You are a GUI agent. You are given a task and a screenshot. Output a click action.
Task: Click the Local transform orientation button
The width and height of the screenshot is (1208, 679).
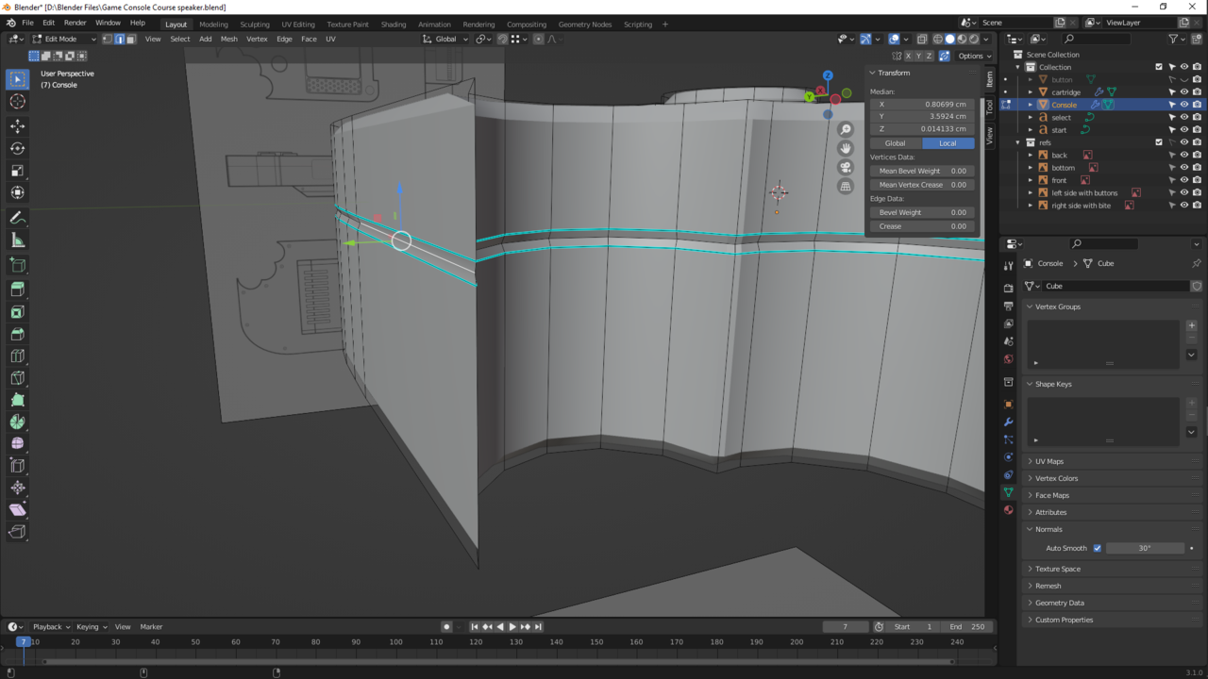pos(948,142)
